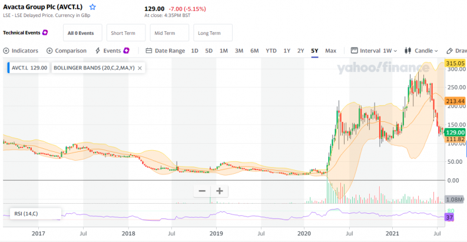The image size is (467, 242).
Task: Add AVCT.L to watchlist with star icon
Action: pos(92,7)
